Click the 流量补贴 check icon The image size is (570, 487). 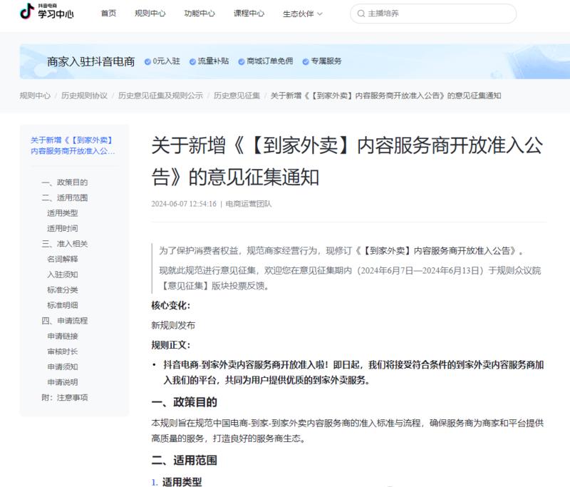click(192, 61)
